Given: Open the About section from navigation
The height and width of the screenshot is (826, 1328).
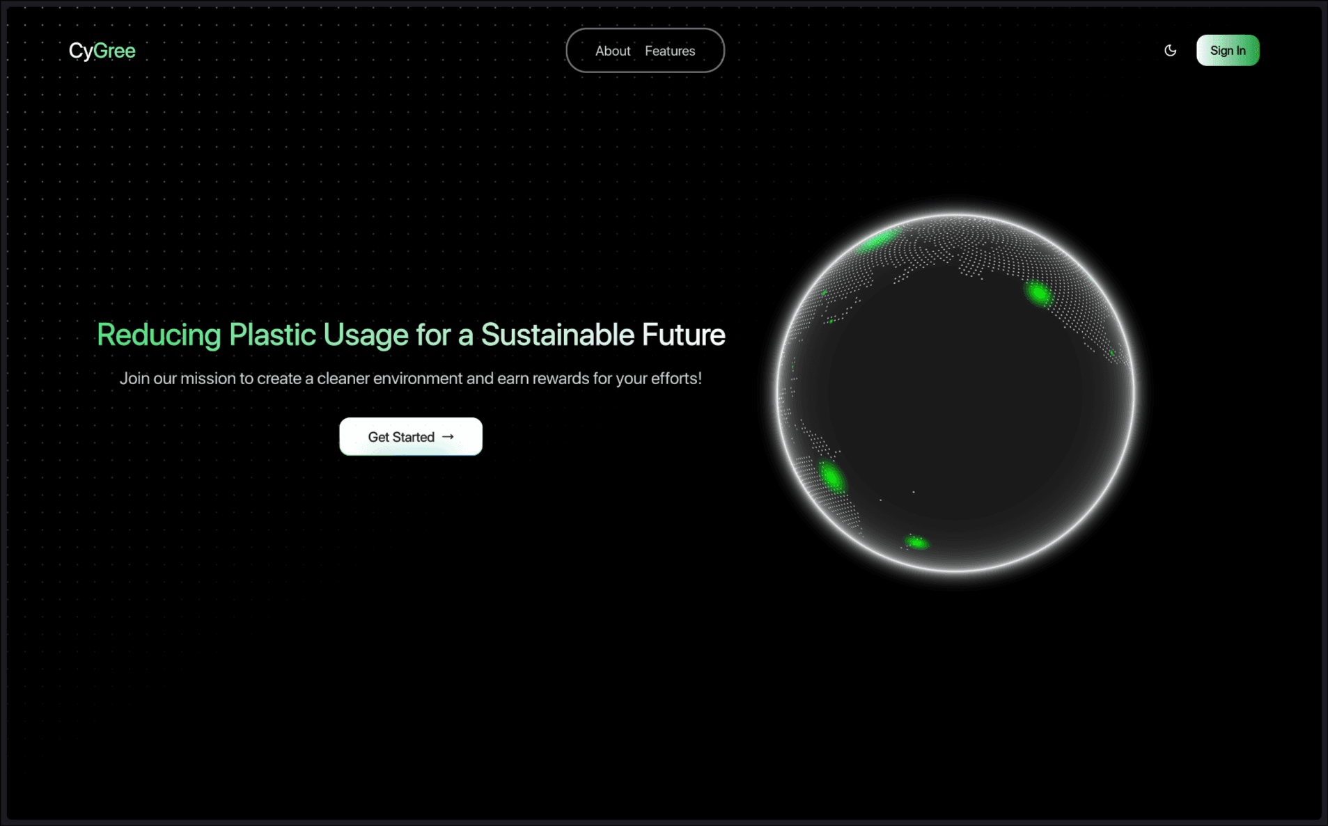Looking at the screenshot, I should tap(612, 51).
